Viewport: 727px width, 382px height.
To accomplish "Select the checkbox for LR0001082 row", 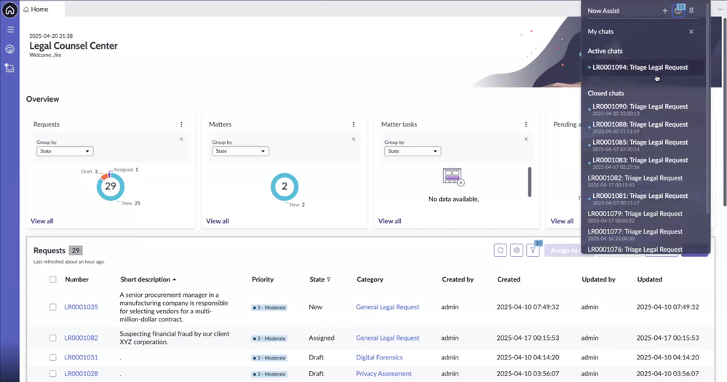I will 53,338.
